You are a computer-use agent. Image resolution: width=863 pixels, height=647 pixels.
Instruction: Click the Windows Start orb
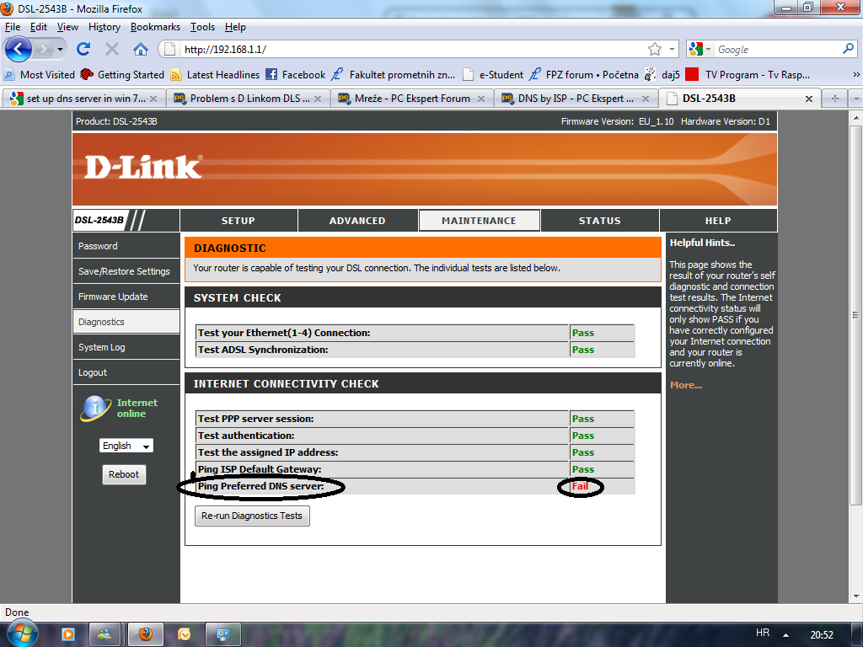pyautogui.click(x=22, y=634)
